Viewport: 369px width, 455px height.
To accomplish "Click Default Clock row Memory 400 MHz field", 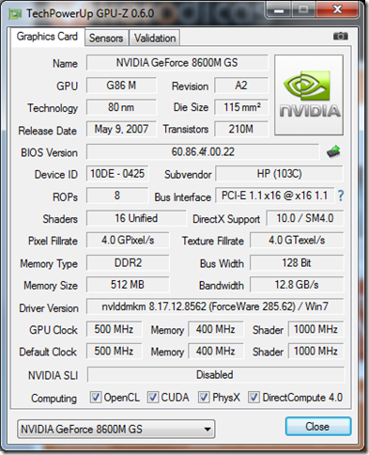I will [x=216, y=351].
